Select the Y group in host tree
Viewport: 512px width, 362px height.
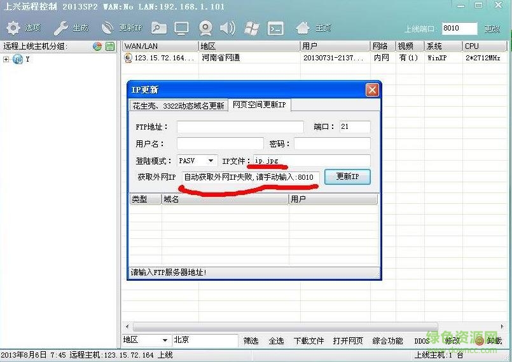[x=28, y=59]
